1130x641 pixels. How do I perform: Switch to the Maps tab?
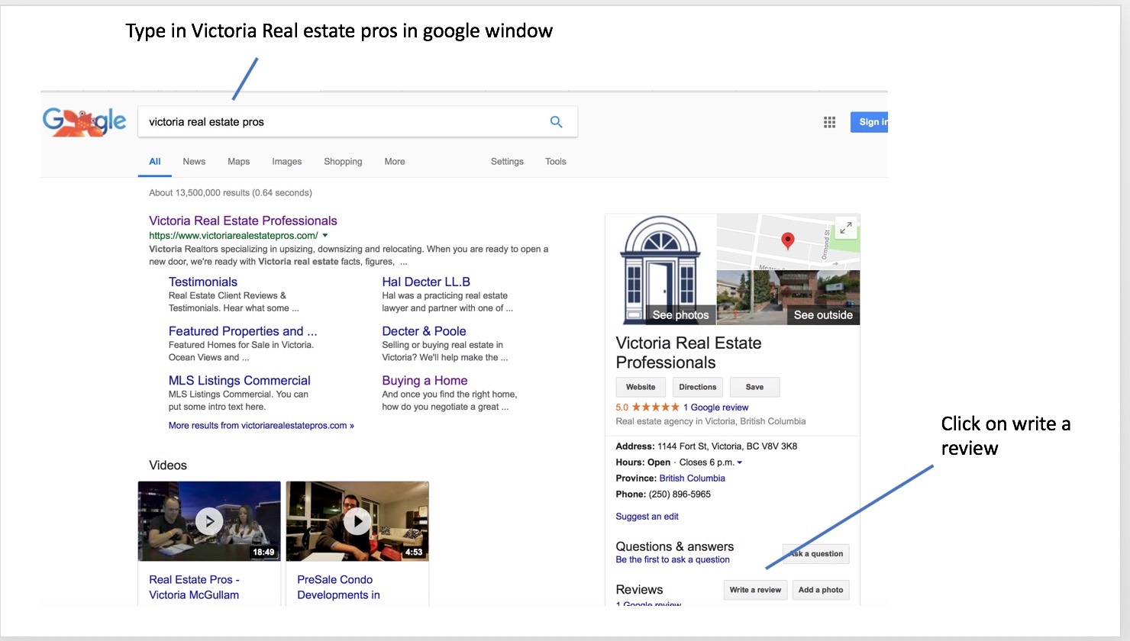[x=239, y=162]
